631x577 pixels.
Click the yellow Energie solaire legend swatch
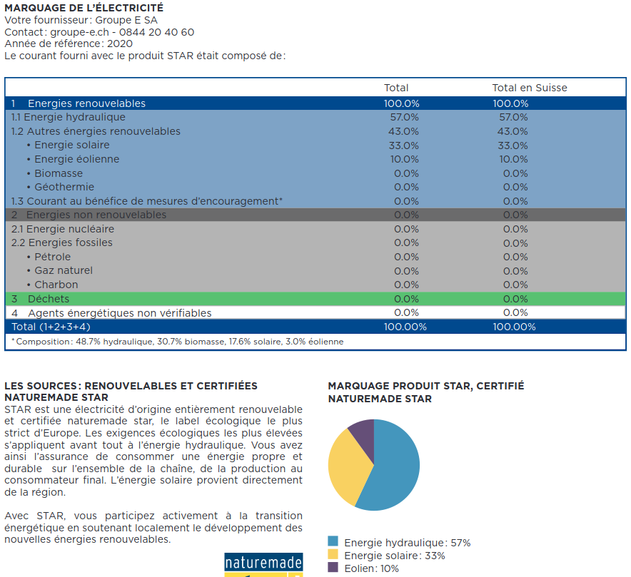[x=333, y=554]
